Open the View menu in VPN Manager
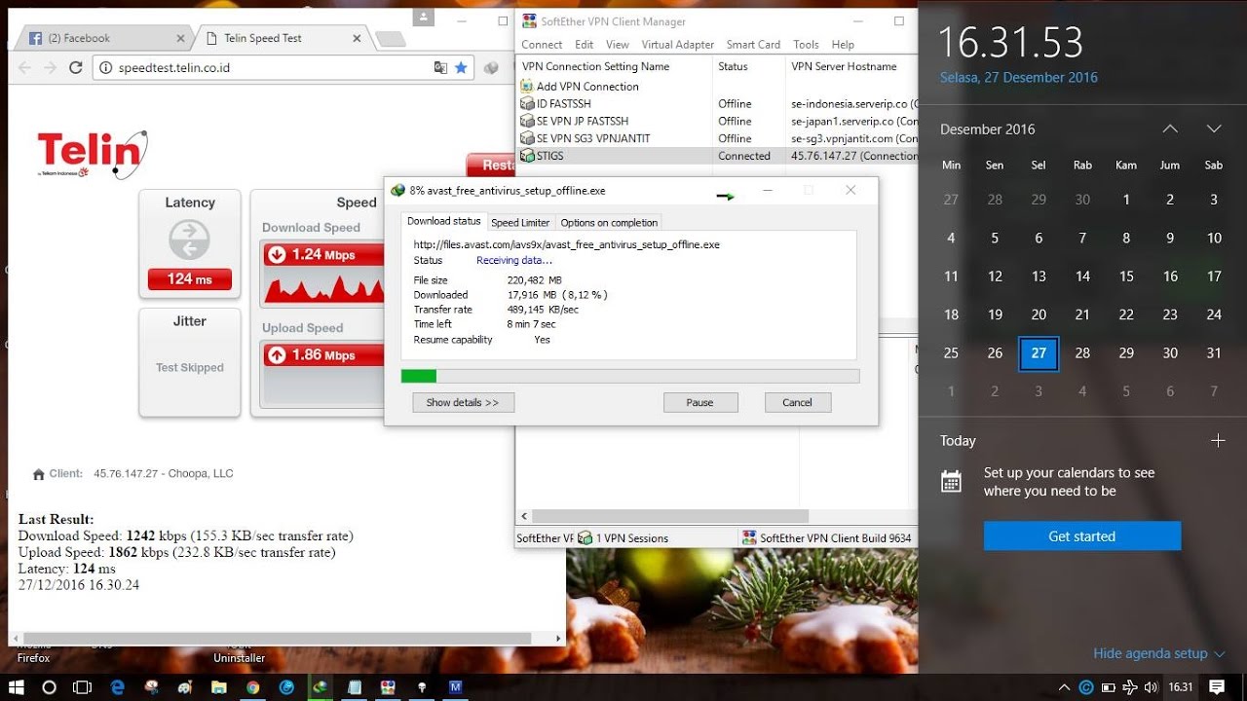Viewport: 1247px width, 701px height. click(618, 44)
